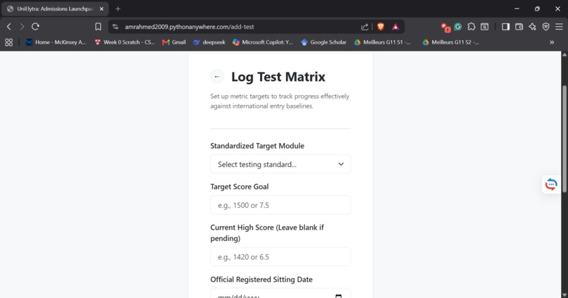Click the floating chat widget icon
The width and height of the screenshot is (568, 298).
click(x=551, y=185)
